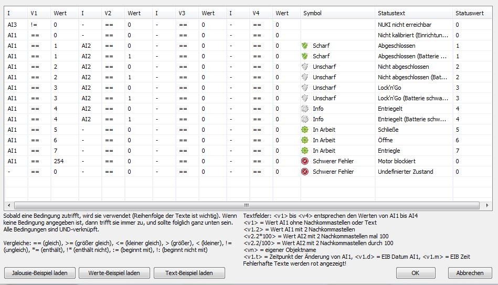498x285 pixels.
Task: Click the Schwerer Fehler label for Motor blockiert
Action: tap(333, 161)
